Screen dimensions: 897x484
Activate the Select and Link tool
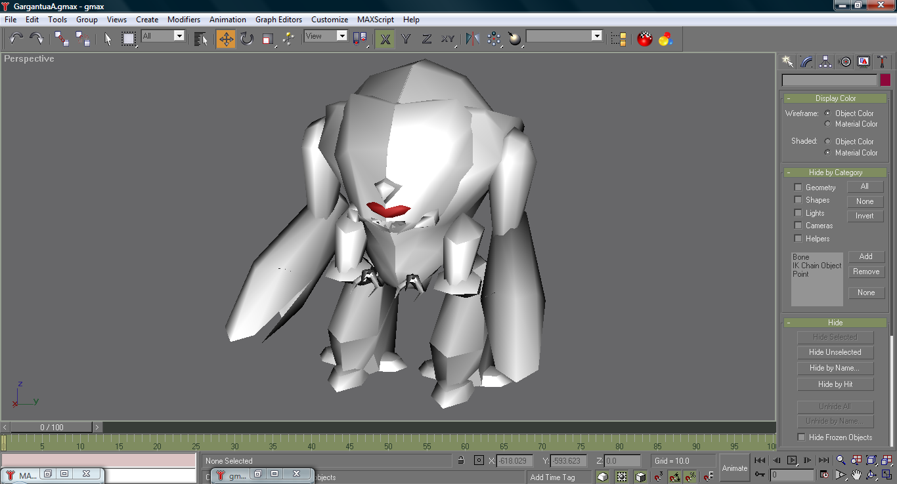pyautogui.click(x=62, y=39)
